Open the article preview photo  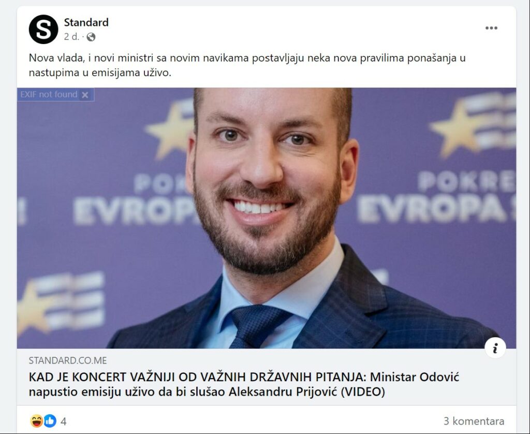pyautogui.click(x=267, y=218)
